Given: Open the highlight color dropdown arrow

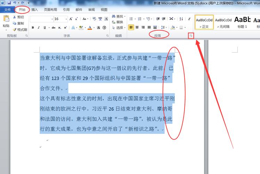Looking at the screenshot, I should tap(85, 27).
